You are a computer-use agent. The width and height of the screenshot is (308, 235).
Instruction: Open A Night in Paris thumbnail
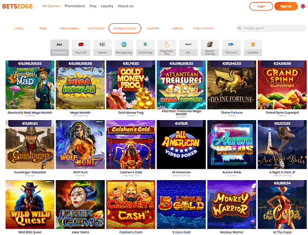click(x=282, y=145)
